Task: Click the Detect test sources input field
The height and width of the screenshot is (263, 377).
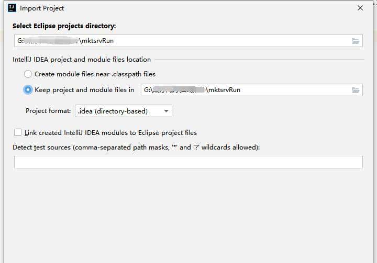Action: 188,163
